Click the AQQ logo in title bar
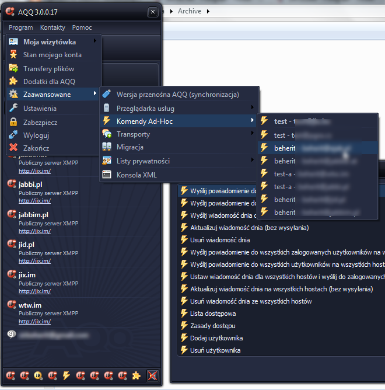The width and height of the screenshot is (385, 390). point(10,11)
